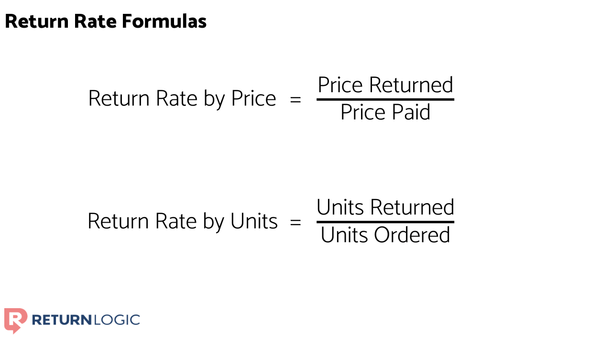Click the equals sign in the price formula
This screenshot has width=612, height=344.
[x=296, y=99]
